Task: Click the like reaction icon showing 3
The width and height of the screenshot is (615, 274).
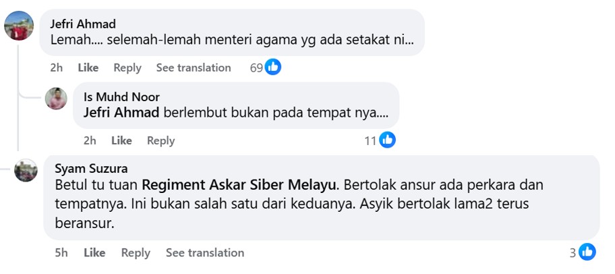Action: (x=587, y=252)
